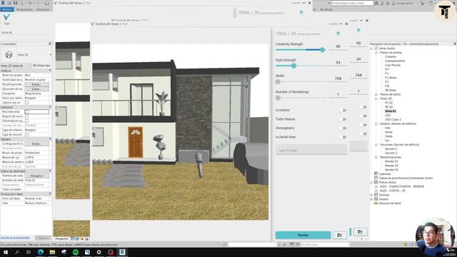Collapse the Alzados tree node
457x257 pixels.
pyautogui.click(x=376, y=124)
